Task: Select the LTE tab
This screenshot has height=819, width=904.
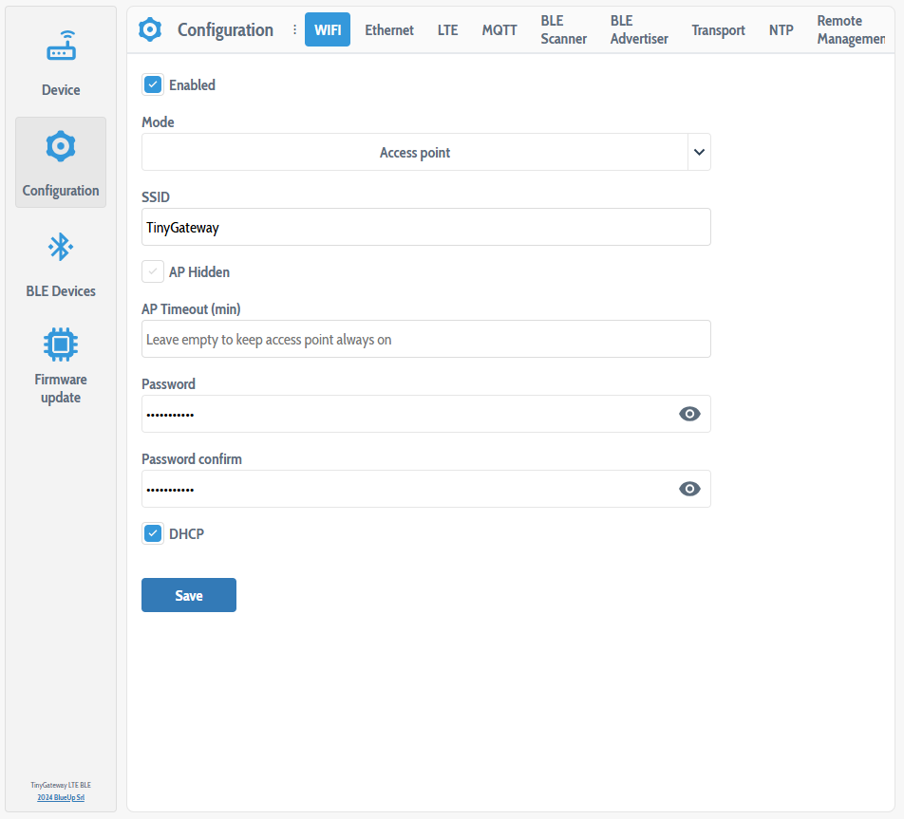Action: click(447, 29)
